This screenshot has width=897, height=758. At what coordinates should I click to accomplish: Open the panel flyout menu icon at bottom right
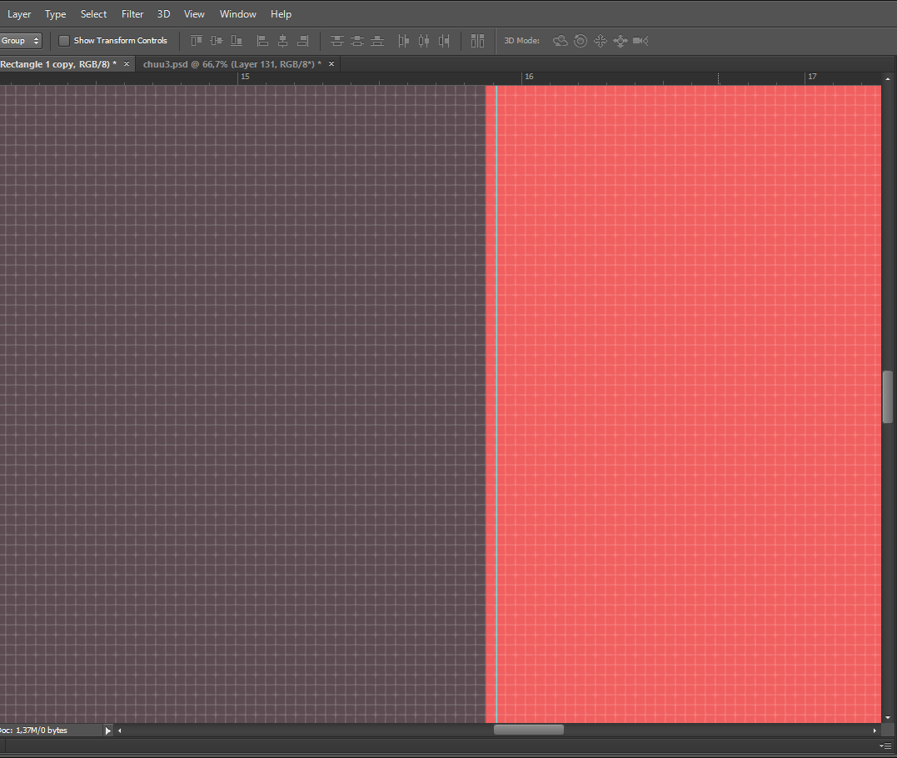[x=885, y=746]
